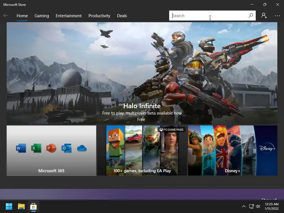Show hidden icons in system tray
The height and width of the screenshot is (213, 284).
coord(244,206)
